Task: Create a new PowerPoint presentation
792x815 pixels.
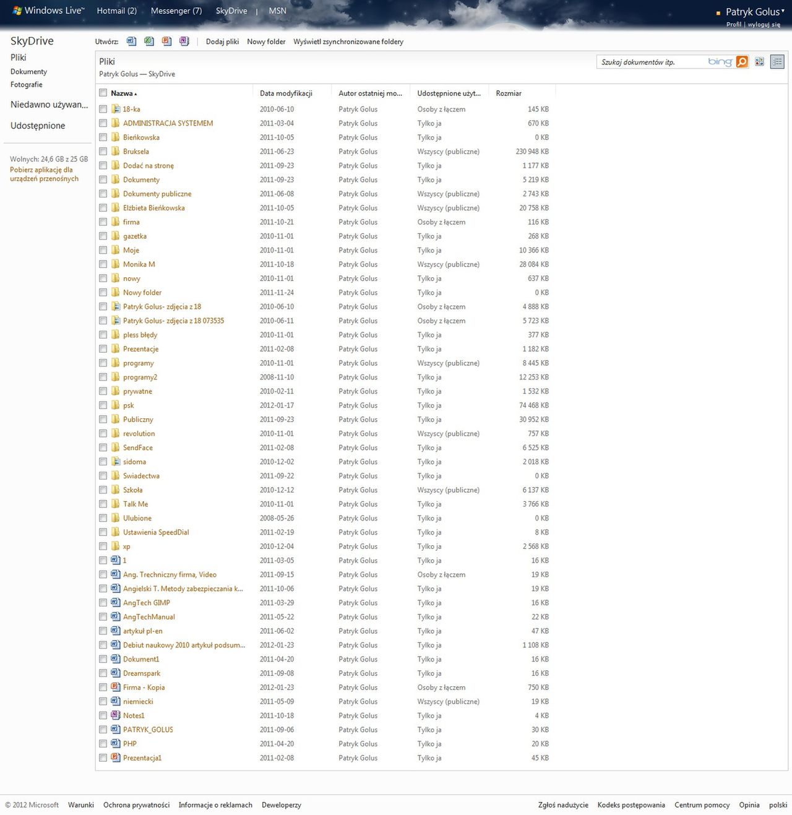Action: pos(166,41)
